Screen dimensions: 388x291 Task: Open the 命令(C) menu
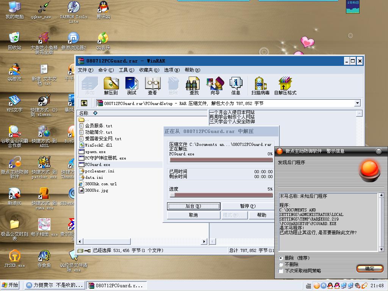106,70
